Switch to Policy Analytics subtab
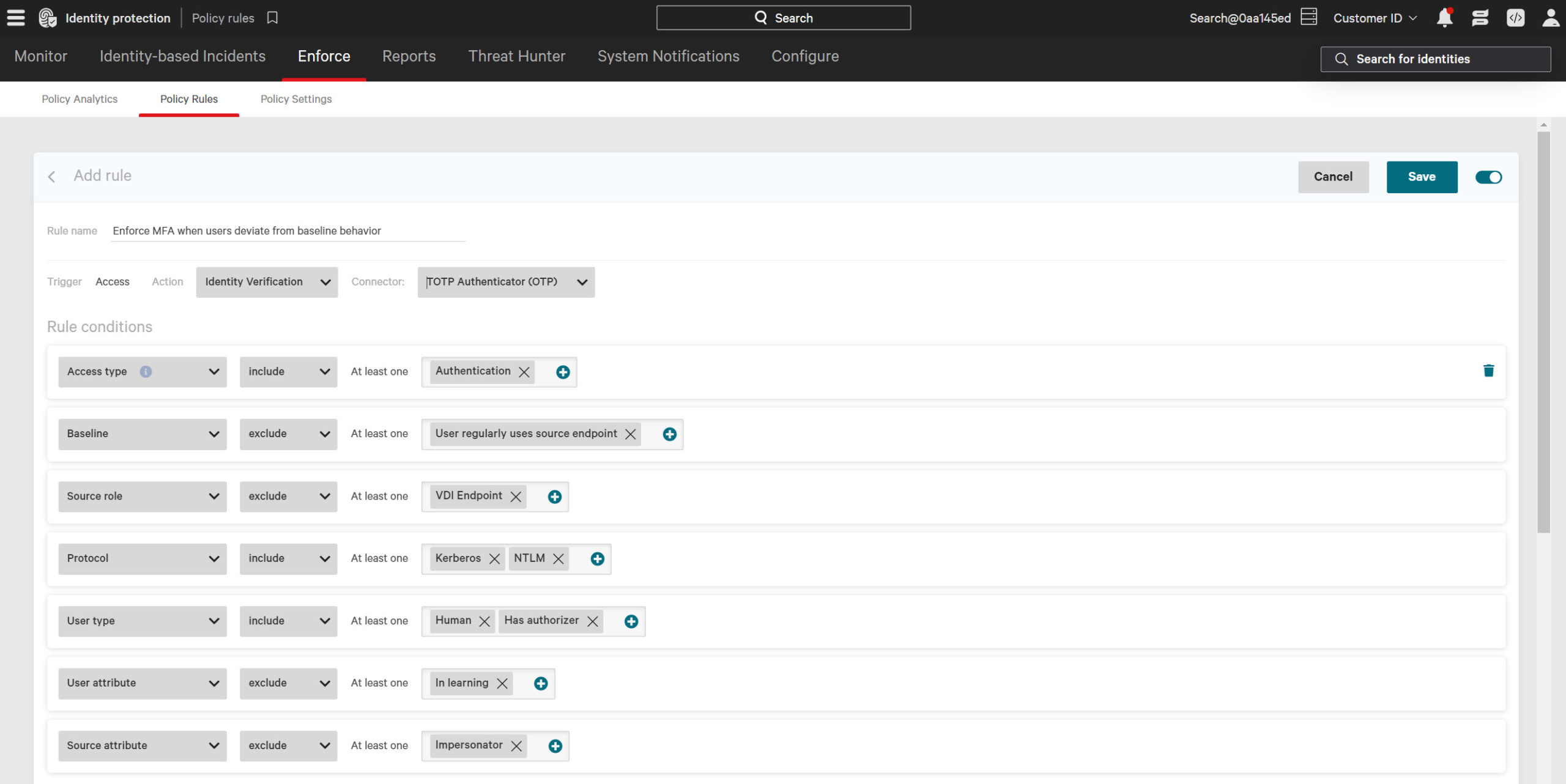 point(80,99)
